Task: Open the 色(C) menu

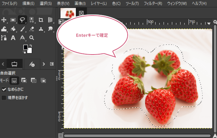Action: click(116, 4)
